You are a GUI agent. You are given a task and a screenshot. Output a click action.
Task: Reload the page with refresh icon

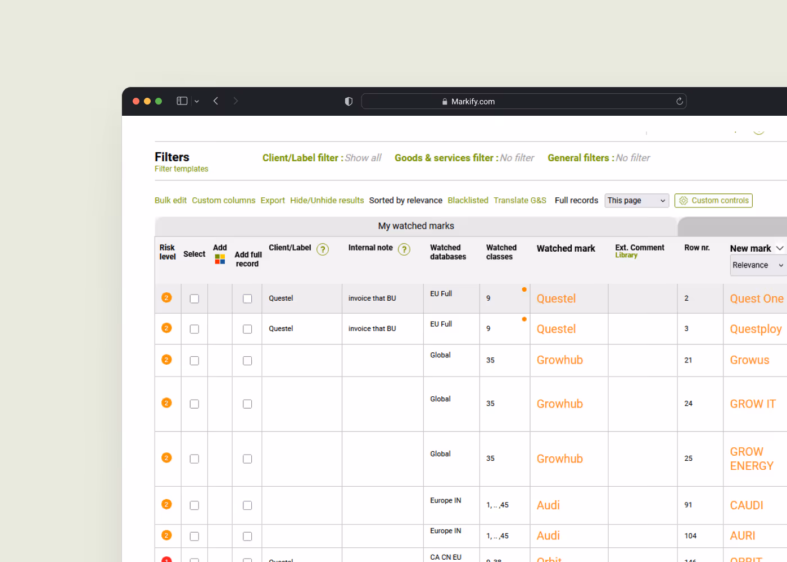[x=679, y=101]
